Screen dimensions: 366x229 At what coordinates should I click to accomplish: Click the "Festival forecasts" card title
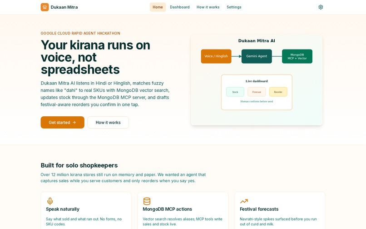point(259,209)
